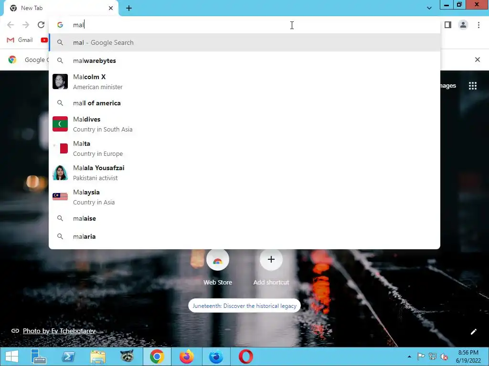The width and height of the screenshot is (489, 366).
Task: Launch Firefox from the taskbar
Action: [x=187, y=356]
